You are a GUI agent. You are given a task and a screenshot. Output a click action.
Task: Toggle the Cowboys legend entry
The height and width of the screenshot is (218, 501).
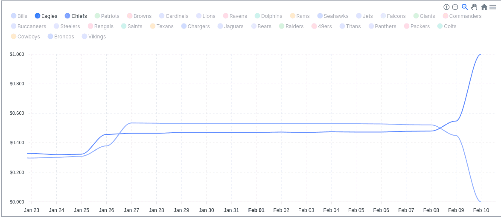tap(26, 36)
